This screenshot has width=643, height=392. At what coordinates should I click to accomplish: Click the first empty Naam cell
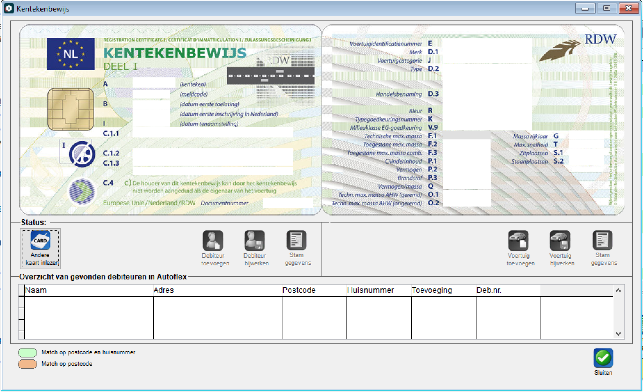tap(89, 302)
